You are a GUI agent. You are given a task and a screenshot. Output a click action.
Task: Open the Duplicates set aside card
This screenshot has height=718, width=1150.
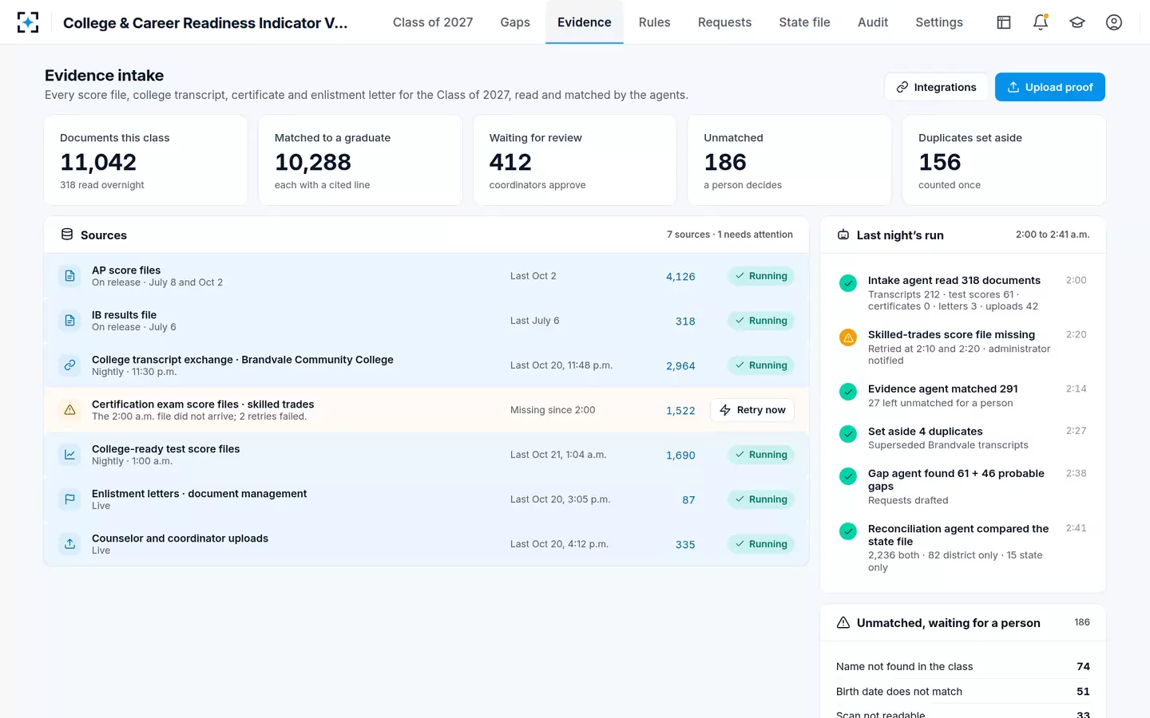(1004, 160)
